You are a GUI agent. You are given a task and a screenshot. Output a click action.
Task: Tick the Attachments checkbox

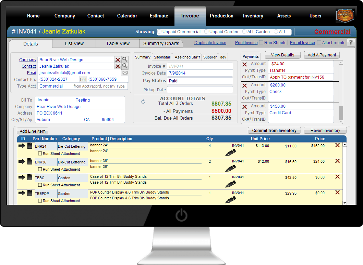coord(319,43)
